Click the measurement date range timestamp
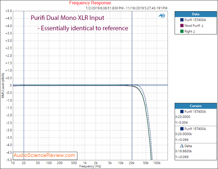 click(126, 8)
